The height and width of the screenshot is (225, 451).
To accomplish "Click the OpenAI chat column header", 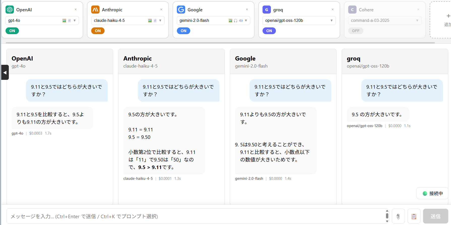I will (x=60, y=62).
